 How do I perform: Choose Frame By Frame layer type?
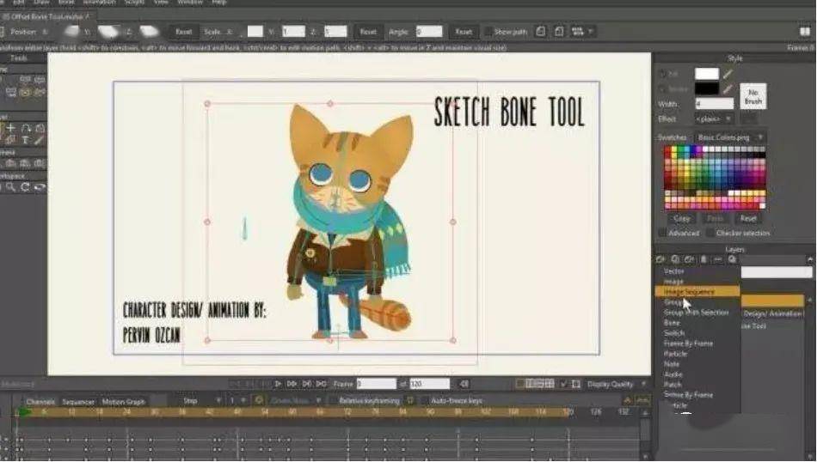(x=688, y=343)
